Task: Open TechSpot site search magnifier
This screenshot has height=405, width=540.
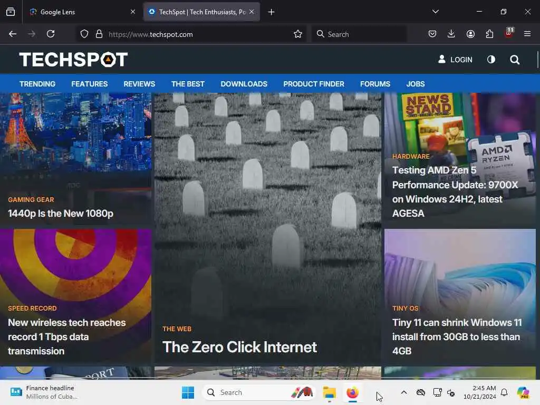Action: point(515,60)
